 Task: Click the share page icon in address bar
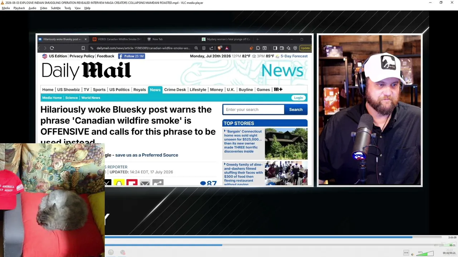(x=211, y=48)
